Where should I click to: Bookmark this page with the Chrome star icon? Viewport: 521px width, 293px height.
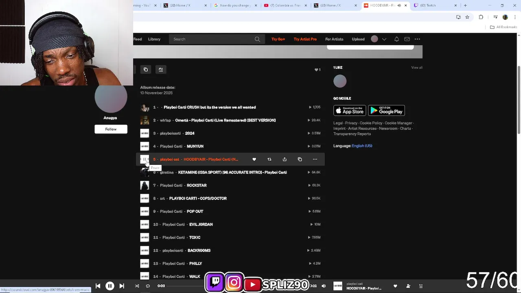467,17
